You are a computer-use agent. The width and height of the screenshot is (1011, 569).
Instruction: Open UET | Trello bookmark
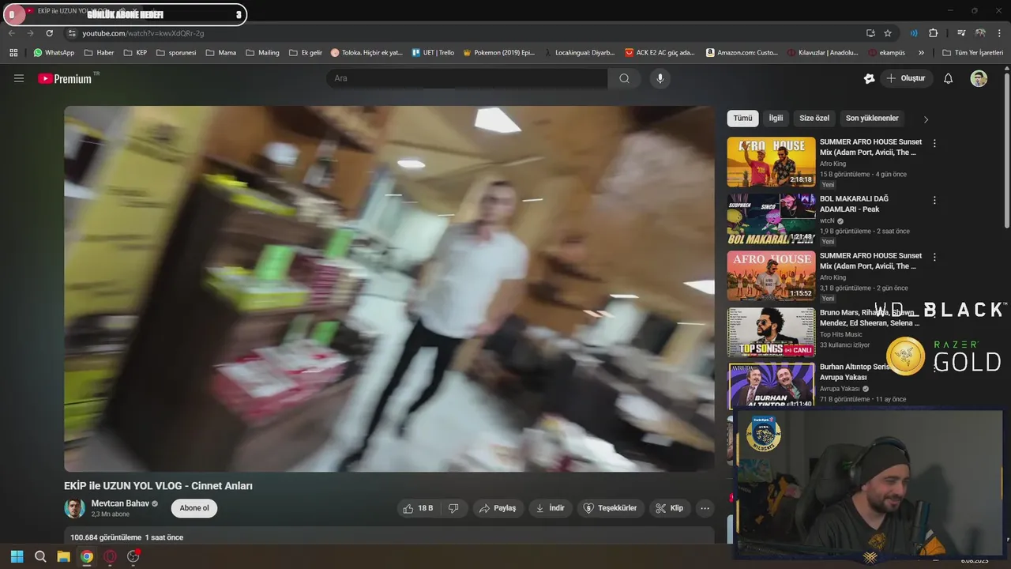433,53
